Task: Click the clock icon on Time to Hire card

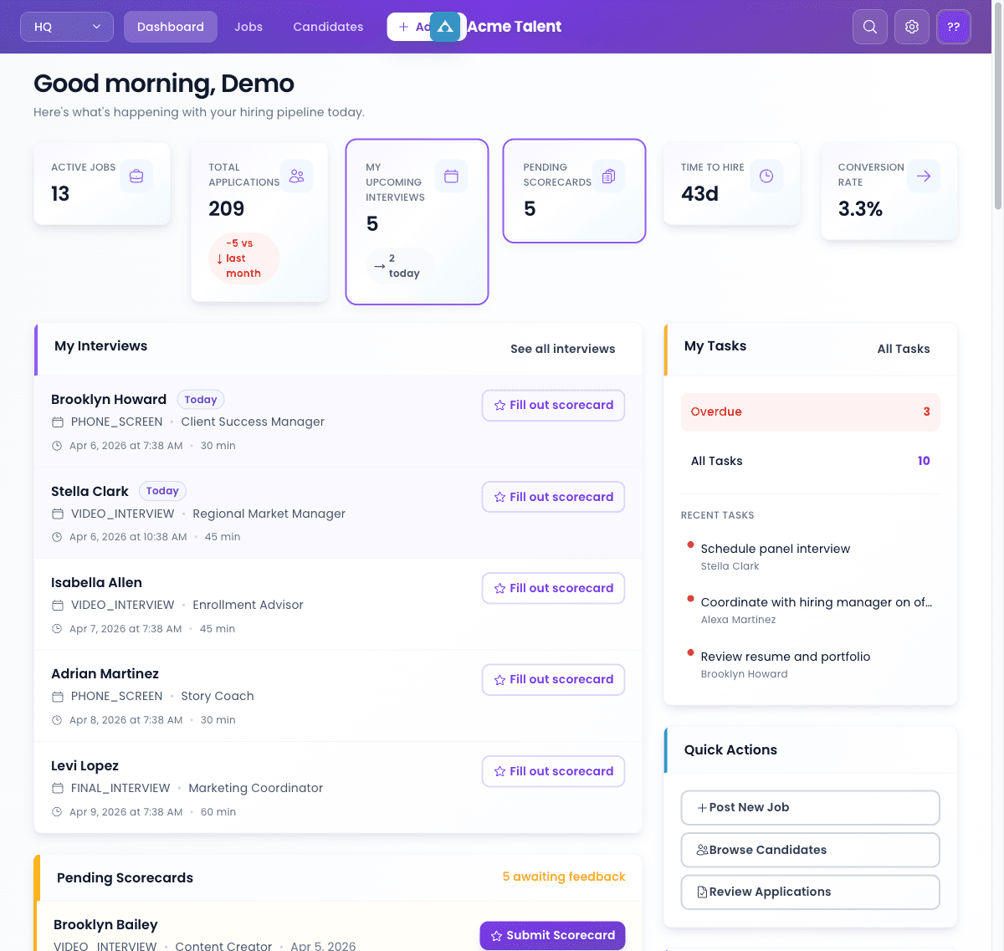Action: [766, 176]
